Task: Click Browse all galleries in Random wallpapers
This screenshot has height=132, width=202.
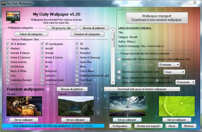Action: point(72,89)
